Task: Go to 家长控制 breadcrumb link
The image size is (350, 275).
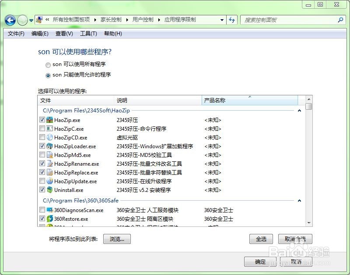Action: point(111,20)
